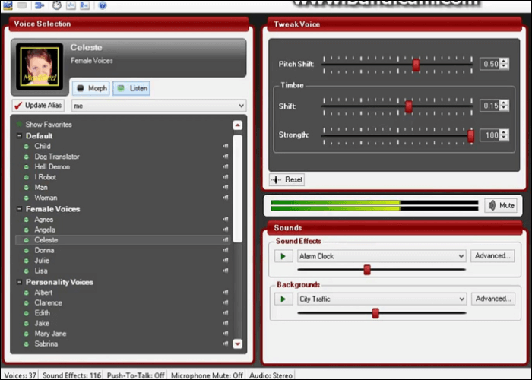The height and width of the screenshot is (380, 532).
Task: Collapse the Female Voices group
Action: point(19,209)
